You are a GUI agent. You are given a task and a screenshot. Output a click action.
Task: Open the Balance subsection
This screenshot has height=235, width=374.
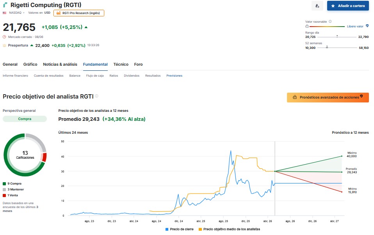point(75,76)
